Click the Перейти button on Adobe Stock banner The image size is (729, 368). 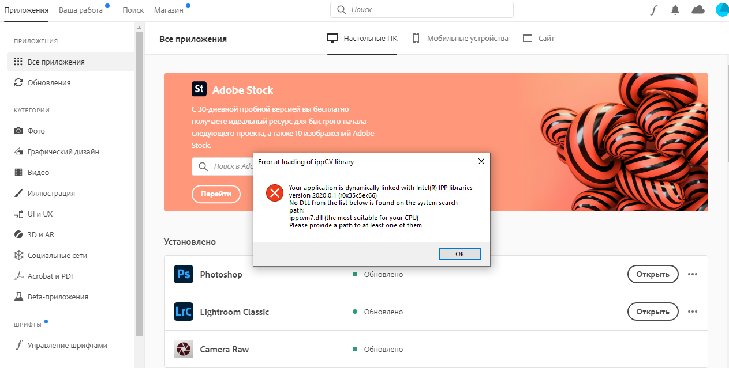[216, 194]
